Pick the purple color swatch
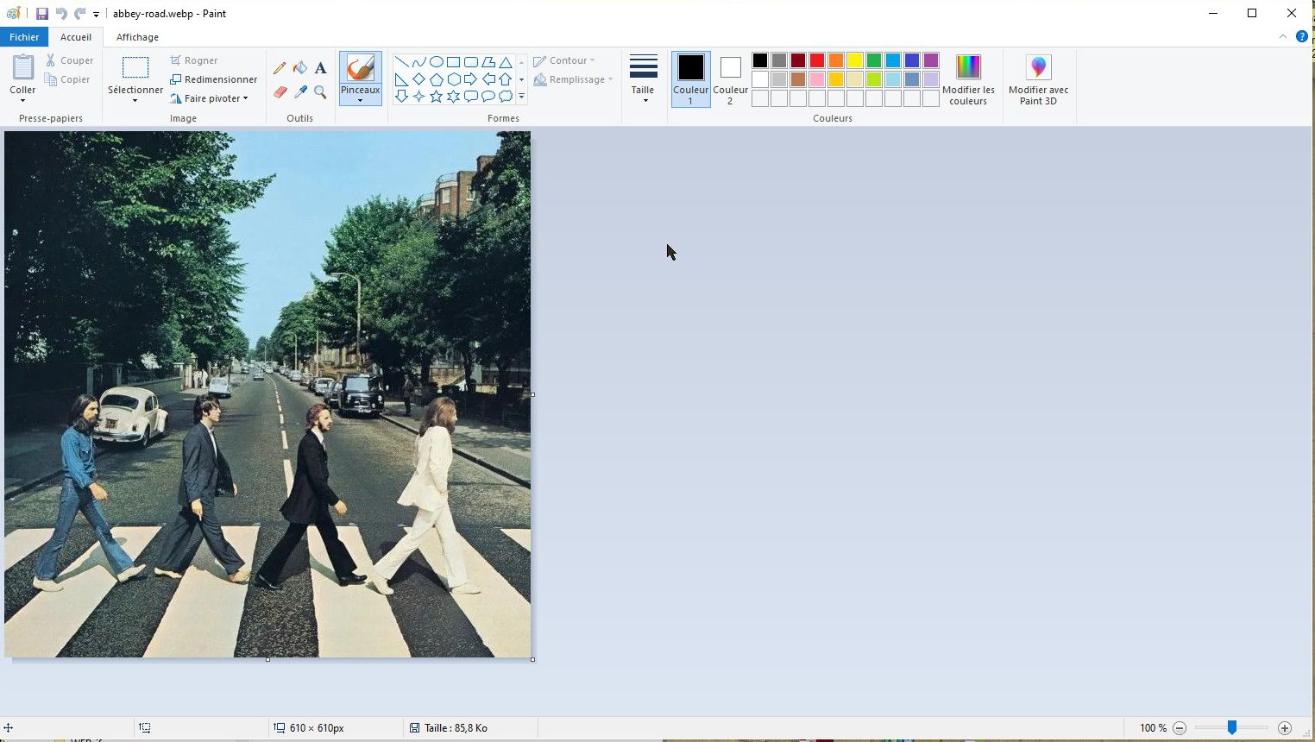Image resolution: width=1315 pixels, height=742 pixels. (x=931, y=60)
